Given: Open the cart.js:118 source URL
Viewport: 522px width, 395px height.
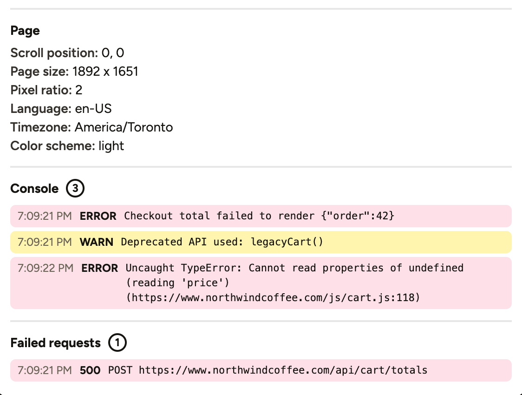Looking at the screenshot, I should pyautogui.click(x=273, y=297).
